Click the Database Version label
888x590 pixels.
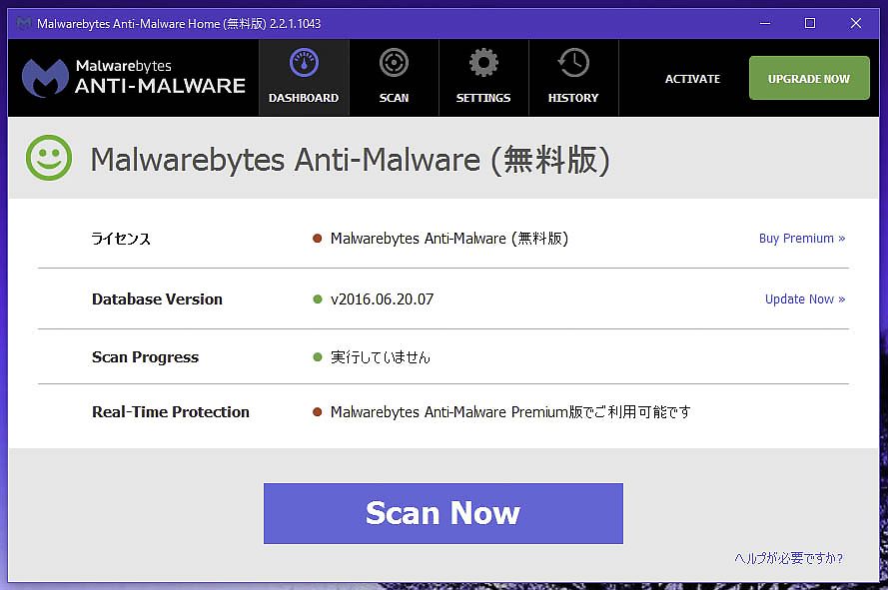coord(157,298)
